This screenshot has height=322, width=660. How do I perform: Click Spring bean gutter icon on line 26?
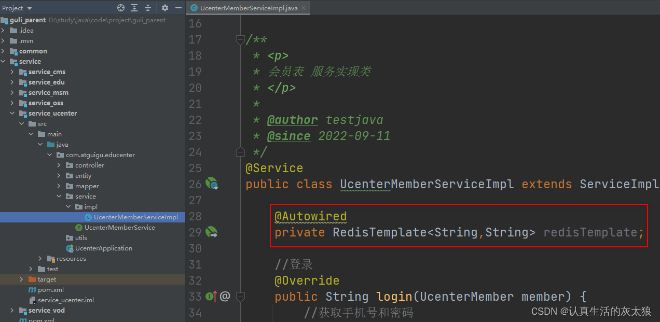click(211, 184)
